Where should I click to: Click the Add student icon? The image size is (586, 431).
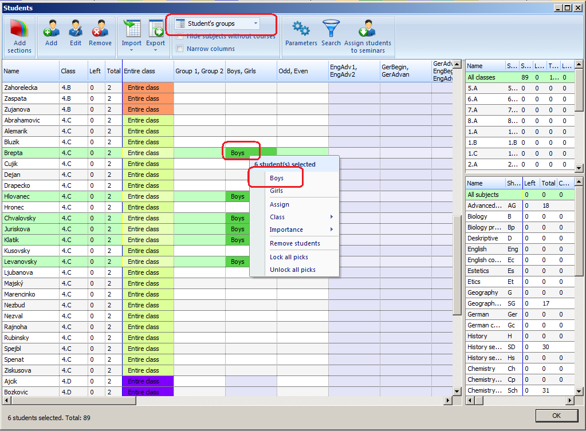[x=52, y=29]
